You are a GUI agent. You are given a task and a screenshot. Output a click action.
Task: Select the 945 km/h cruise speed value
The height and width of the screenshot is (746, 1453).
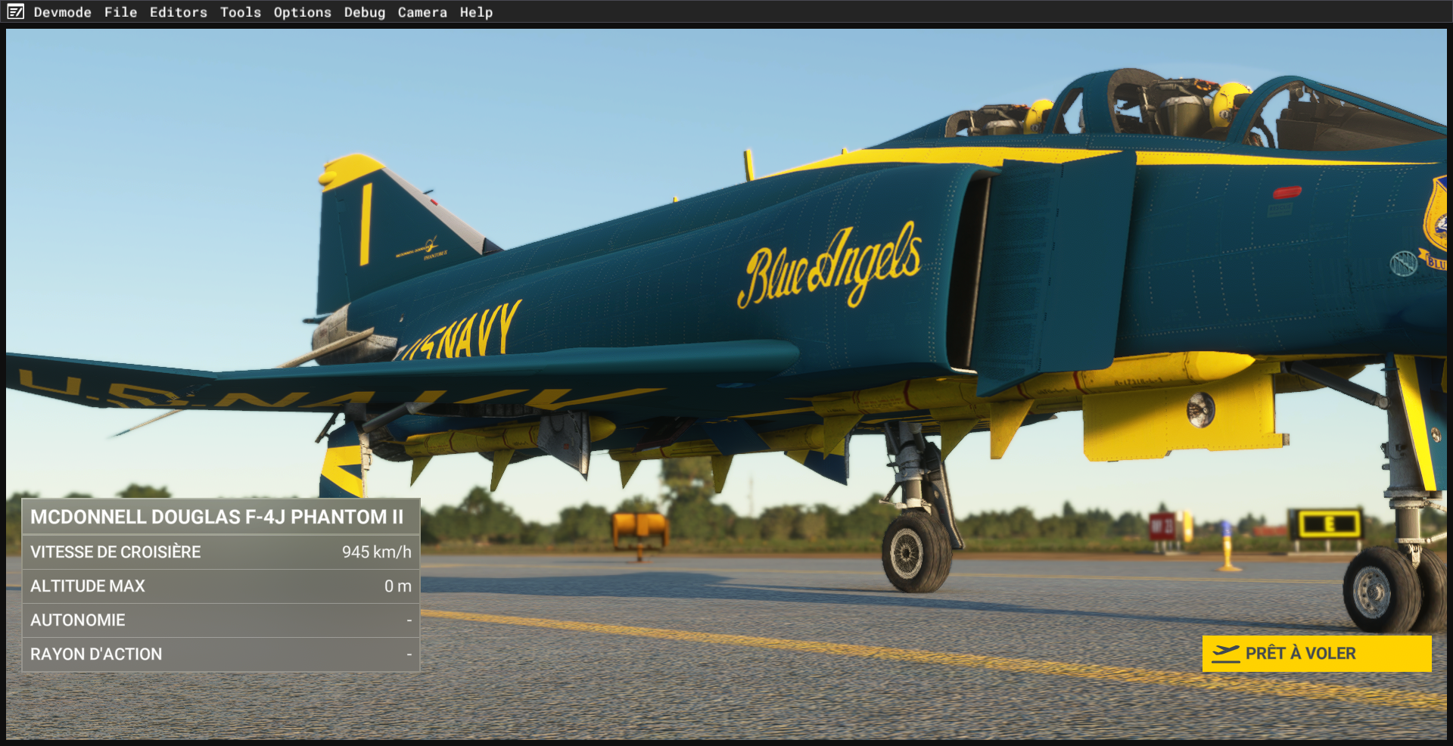pyautogui.click(x=377, y=552)
